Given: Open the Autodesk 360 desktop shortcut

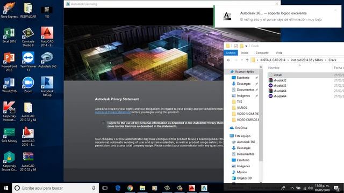Looking at the screenshot, I should (x=47, y=60).
